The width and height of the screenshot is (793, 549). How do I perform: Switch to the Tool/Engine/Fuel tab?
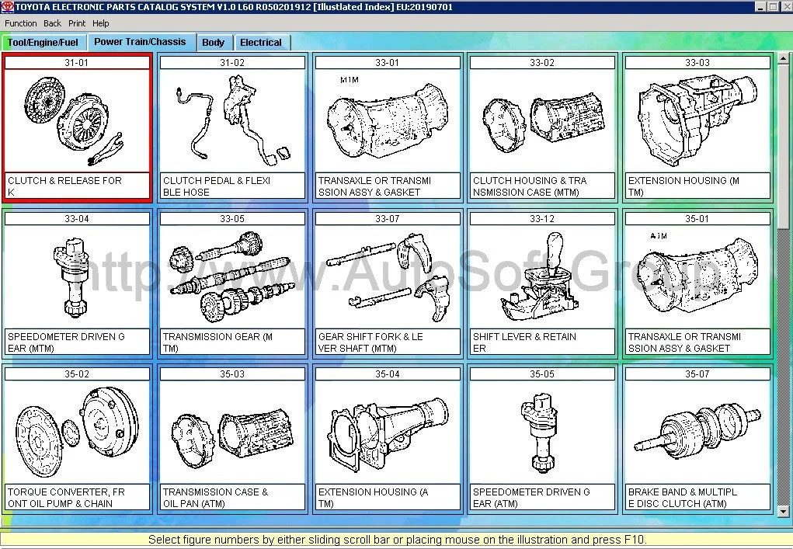point(43,43)
